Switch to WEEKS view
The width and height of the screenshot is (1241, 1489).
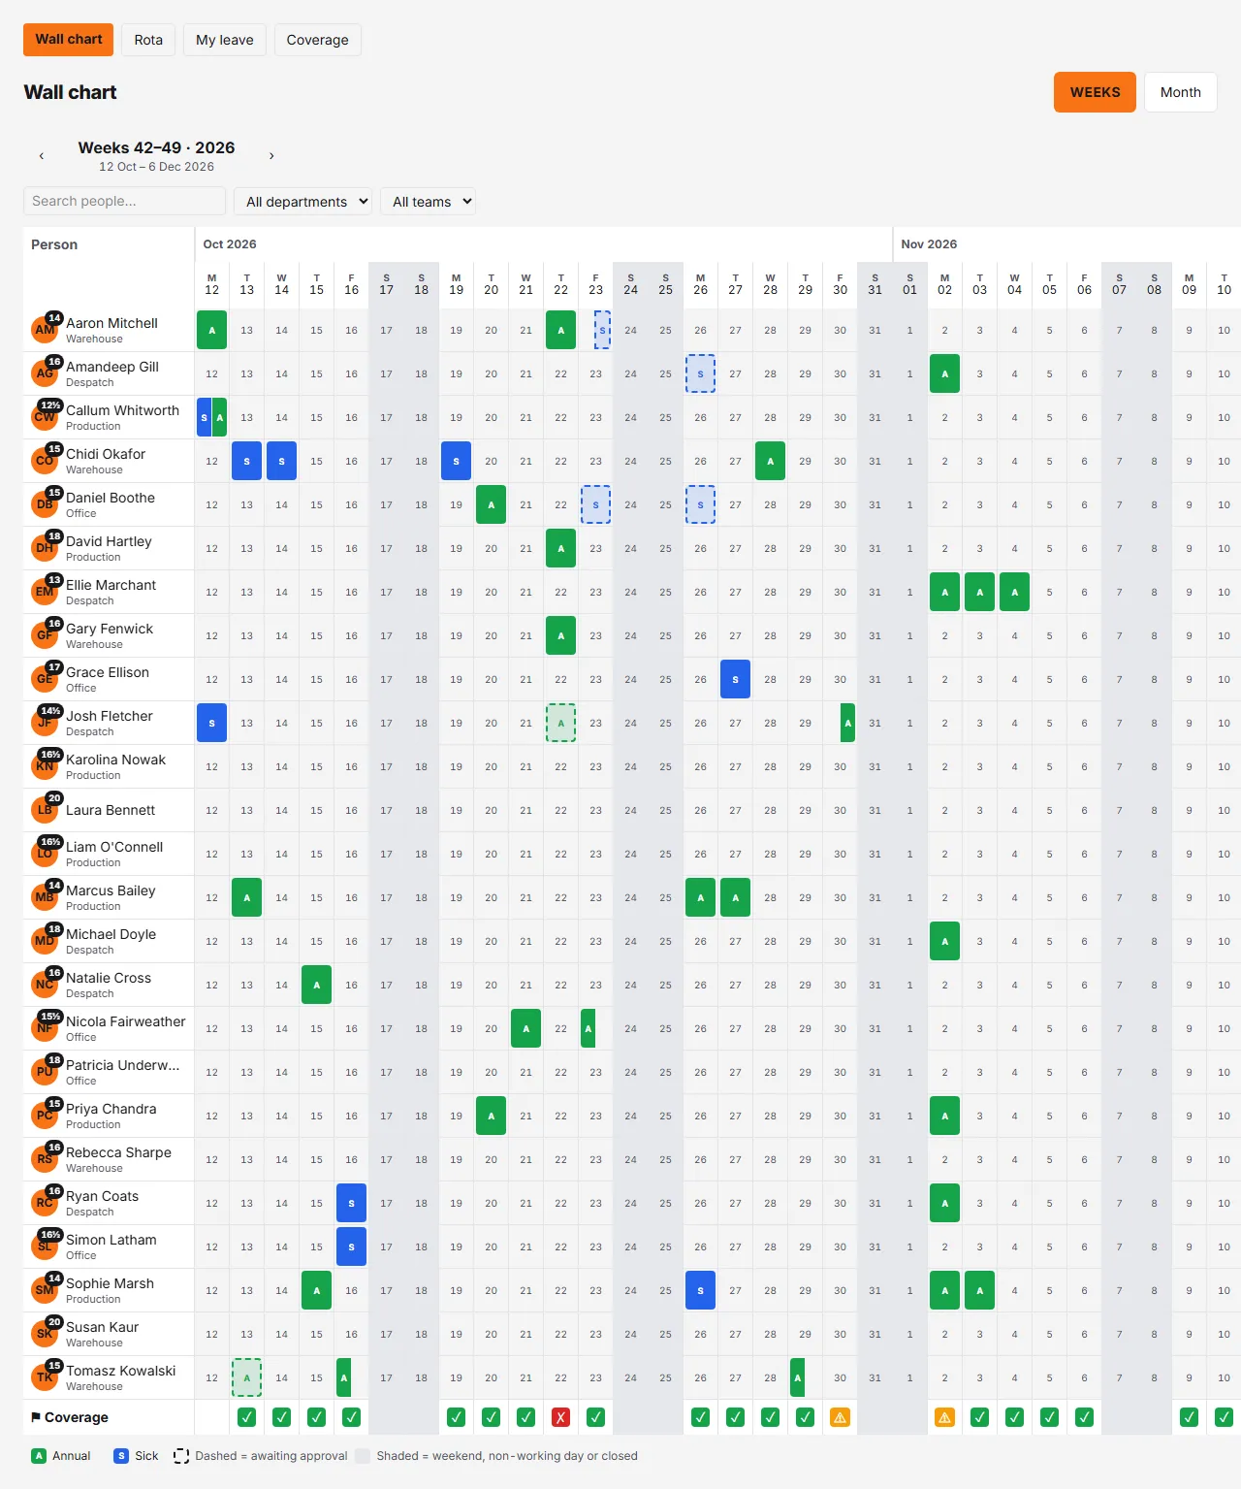click(x=1095, y=92)
